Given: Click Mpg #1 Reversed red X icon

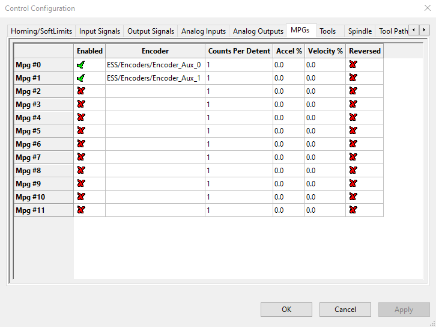Looking at the screenshot, I should pyautogui.click(x=353, y=78).
